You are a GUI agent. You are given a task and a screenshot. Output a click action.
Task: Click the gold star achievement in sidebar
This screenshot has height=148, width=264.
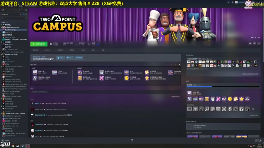coord(242,99)
